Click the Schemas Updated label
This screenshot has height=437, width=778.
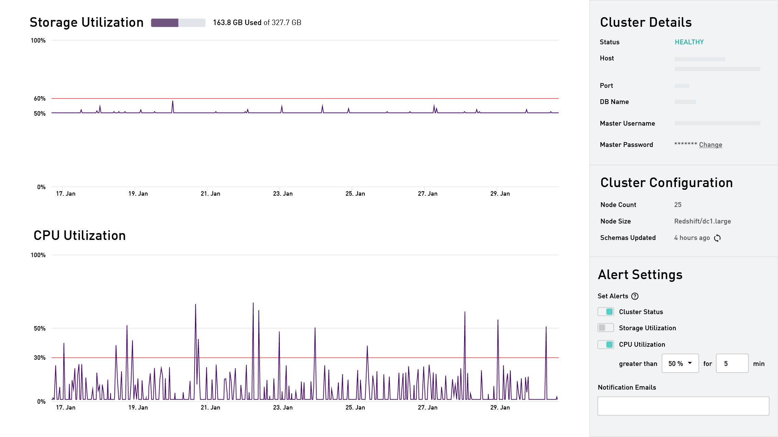pos(628,238)
